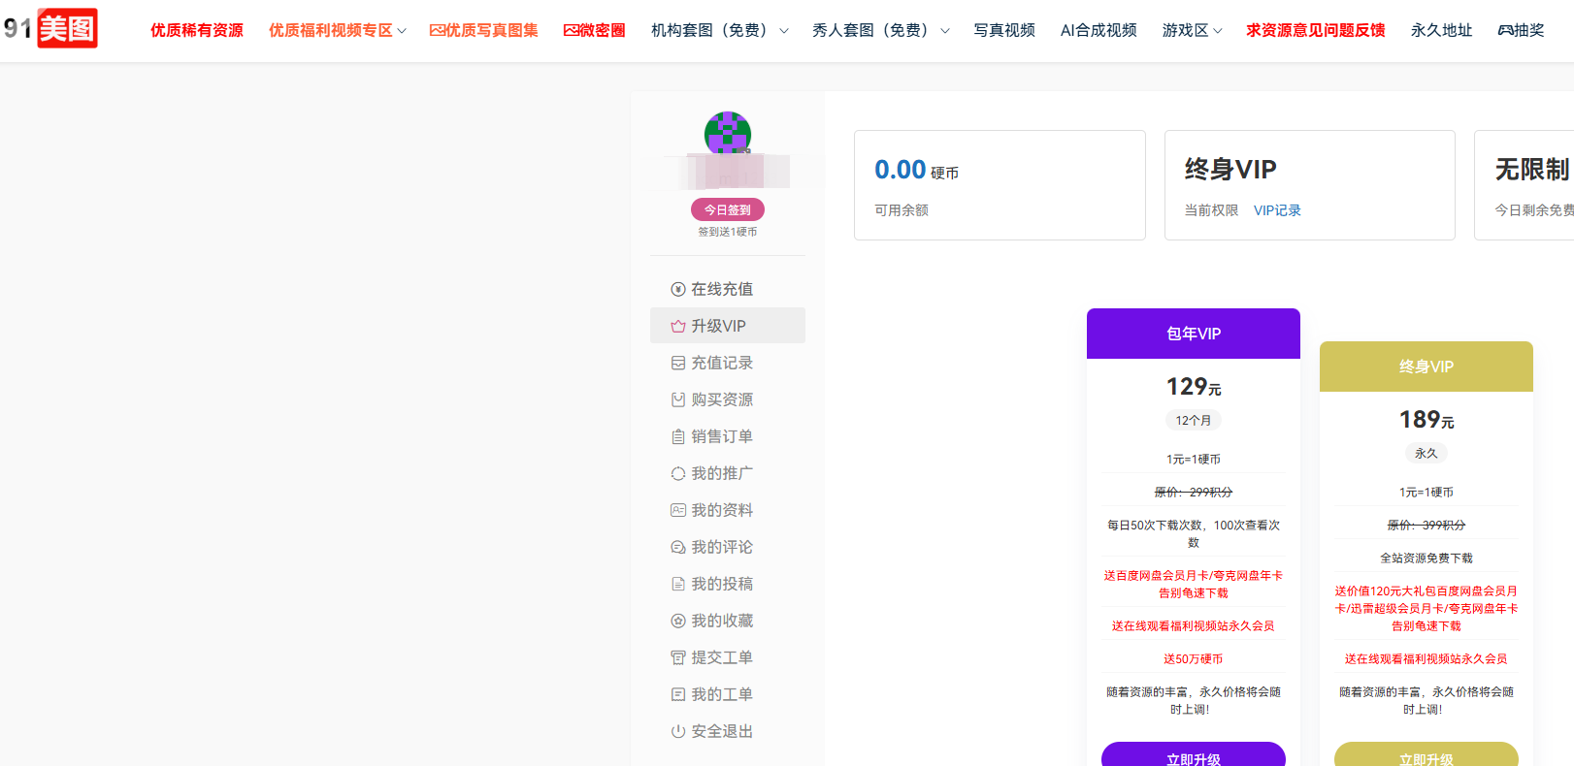Expand the 优质福利视频专区 dropdown arrow

pyautogui.click(x=402, y=31)
